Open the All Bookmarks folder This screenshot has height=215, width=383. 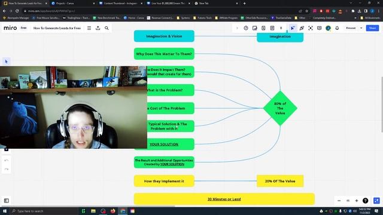click(x=370, y=18)
